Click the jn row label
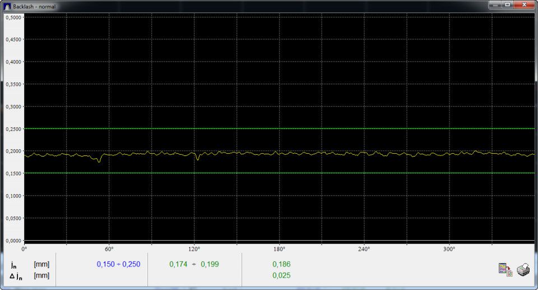This screenshot has width=538, height=290. click(x=13, y=264)
